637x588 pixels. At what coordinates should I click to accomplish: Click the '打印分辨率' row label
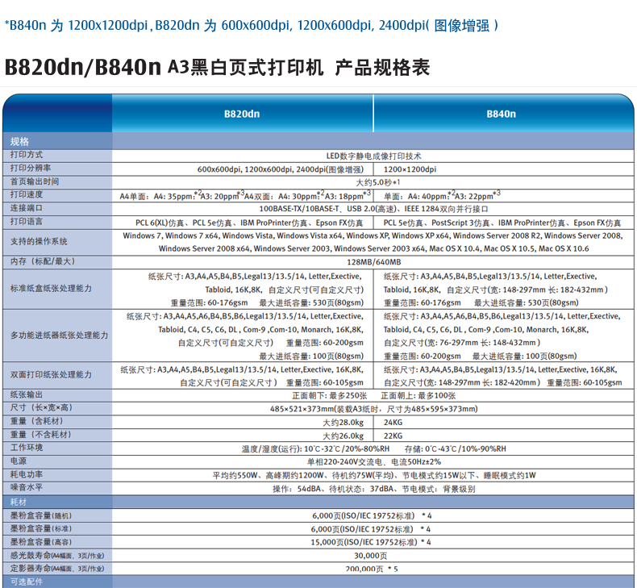[31, 169]
